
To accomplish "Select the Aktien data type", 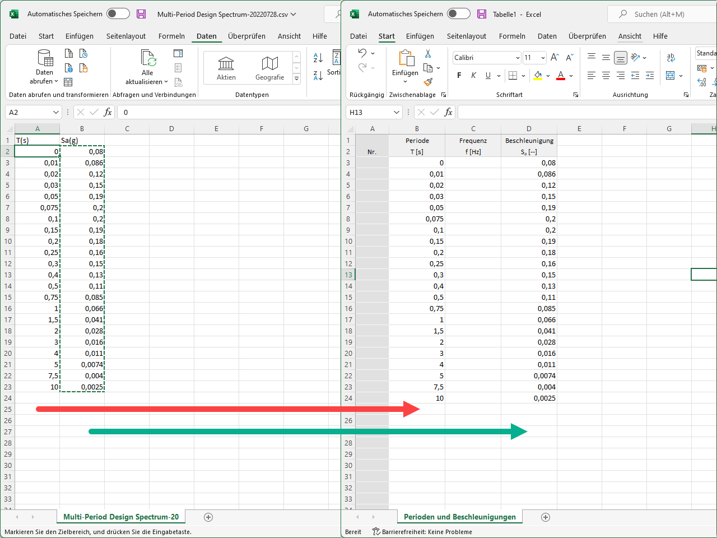I will point(226,68).
